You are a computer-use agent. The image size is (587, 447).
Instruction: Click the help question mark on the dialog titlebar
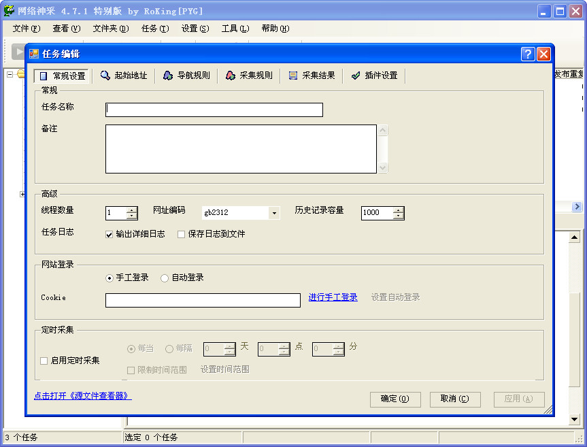[528, 54]
